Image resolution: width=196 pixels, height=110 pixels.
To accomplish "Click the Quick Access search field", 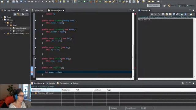I will coord(154,5).
